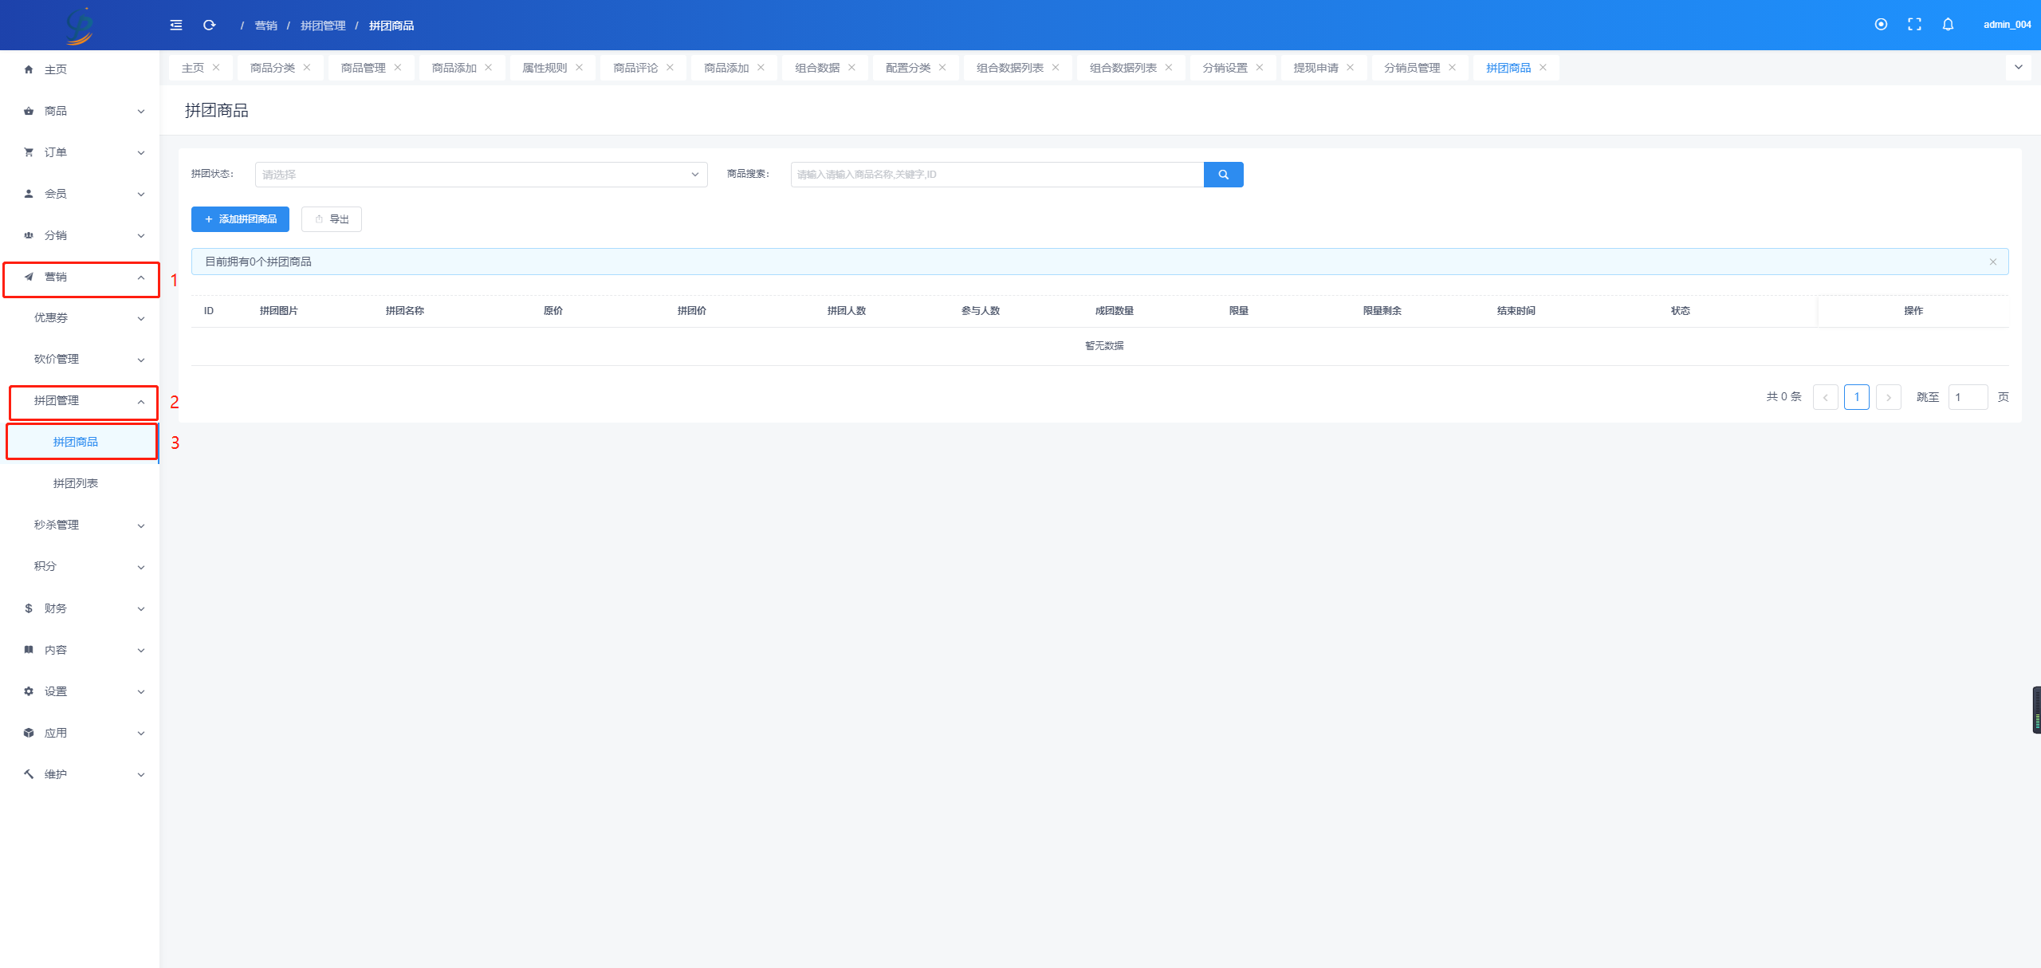Screen dimensions: 2041x968
Task: Close the 提现申请 tab
Action: [x=1351, y=68]
